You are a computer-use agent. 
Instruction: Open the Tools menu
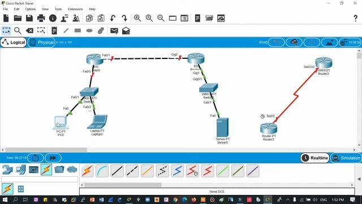tap(58, 9)
